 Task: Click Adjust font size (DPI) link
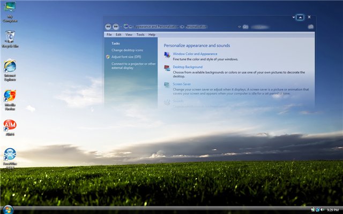coord(126,56)
